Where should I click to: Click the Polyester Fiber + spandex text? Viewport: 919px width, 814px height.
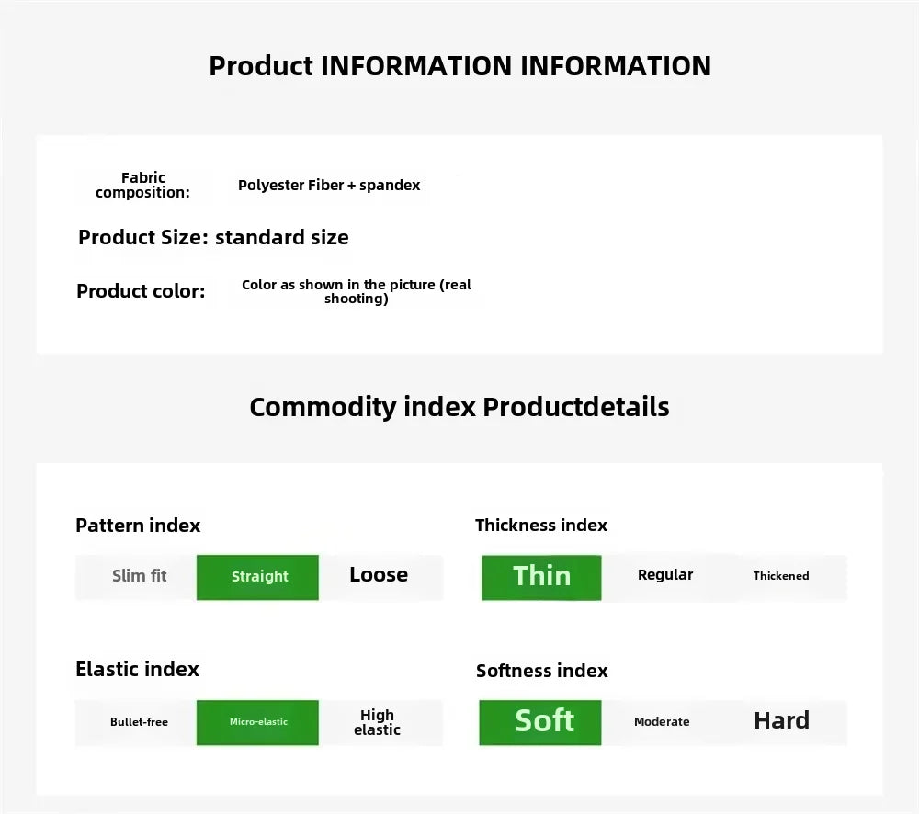329,186
